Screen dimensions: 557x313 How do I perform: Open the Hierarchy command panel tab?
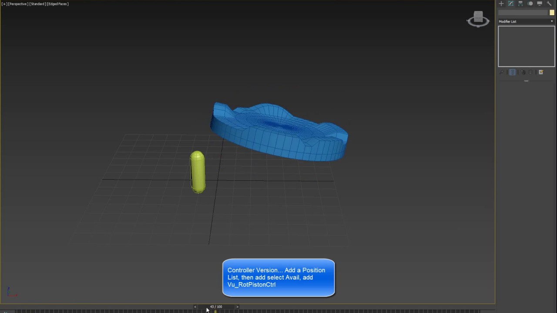click(x=520, y=3)
